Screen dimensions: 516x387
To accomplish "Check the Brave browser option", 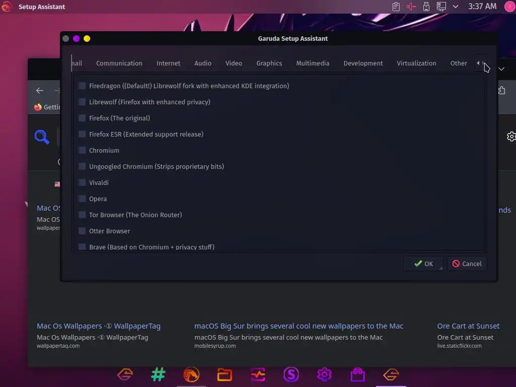I will pyautogui.click(x=82, y=247).
